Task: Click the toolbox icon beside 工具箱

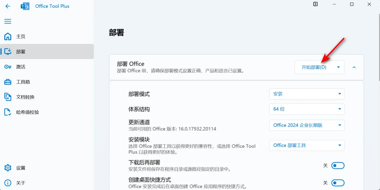Action: pyautogui.click(x=8, y=82)
